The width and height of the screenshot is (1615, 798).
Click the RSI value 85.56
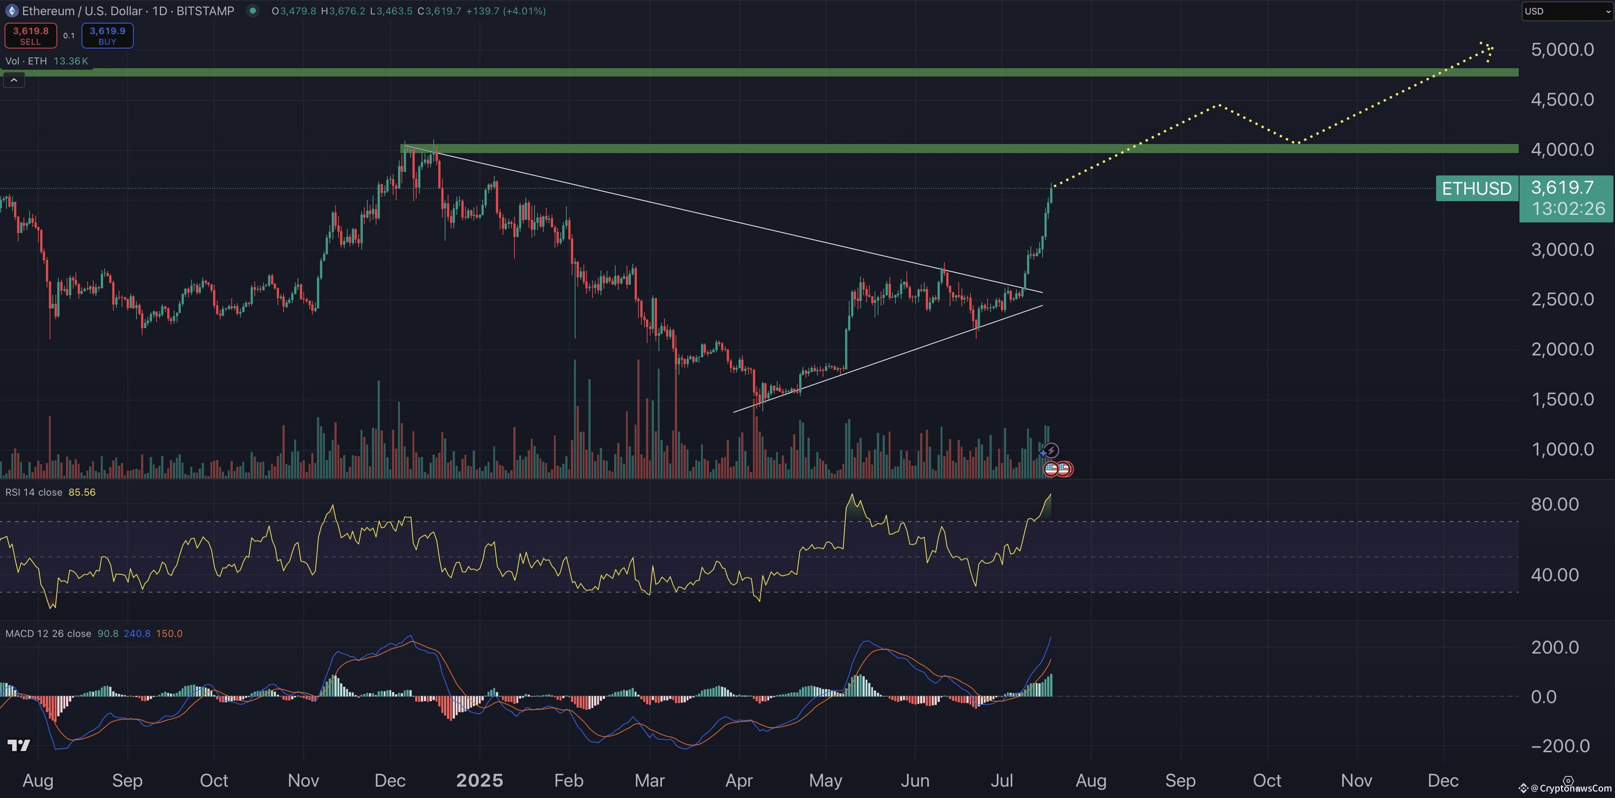82,492
